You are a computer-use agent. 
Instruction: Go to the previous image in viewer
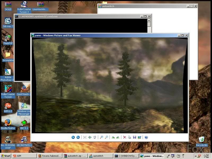(x=73, y=137)
